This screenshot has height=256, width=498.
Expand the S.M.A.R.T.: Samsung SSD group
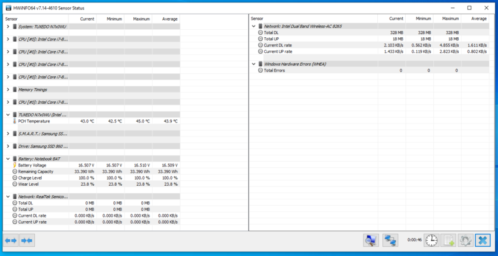(8, 134)
